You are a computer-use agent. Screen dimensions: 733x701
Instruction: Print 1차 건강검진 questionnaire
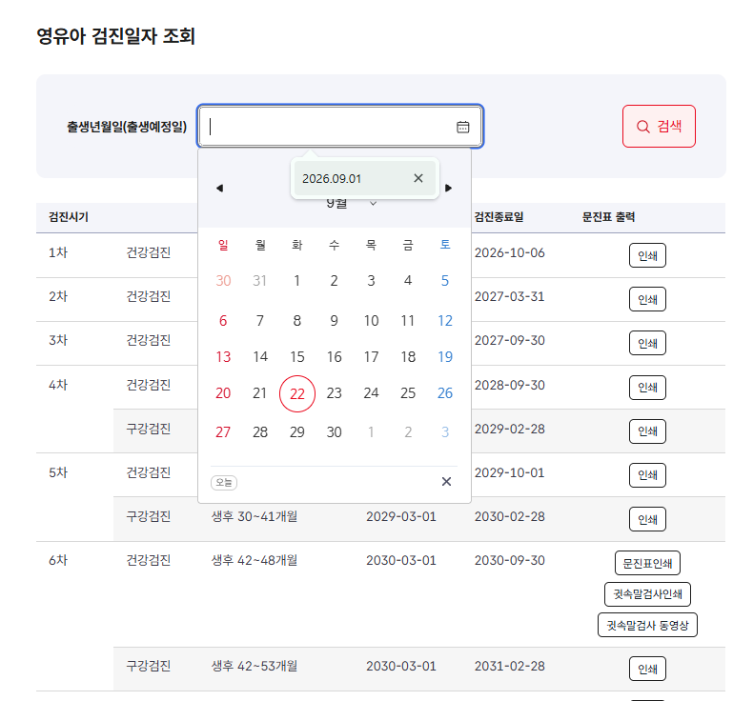[647, 255]
